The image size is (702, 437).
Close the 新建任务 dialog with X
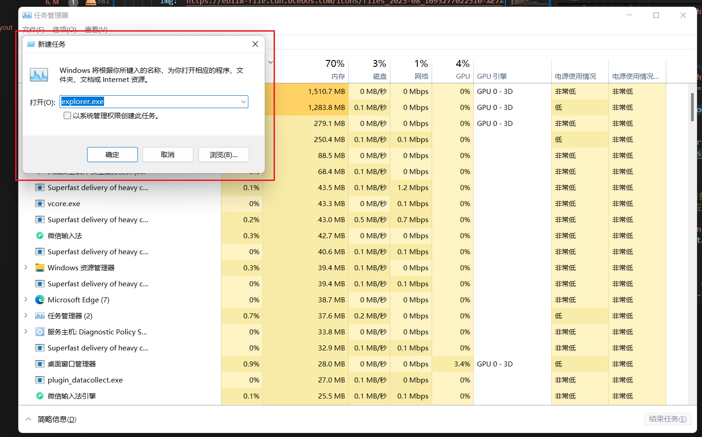coord(255,44)
